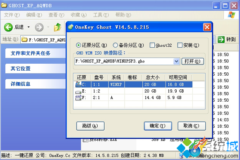Open the 工具(T) menu

point(101,15)
